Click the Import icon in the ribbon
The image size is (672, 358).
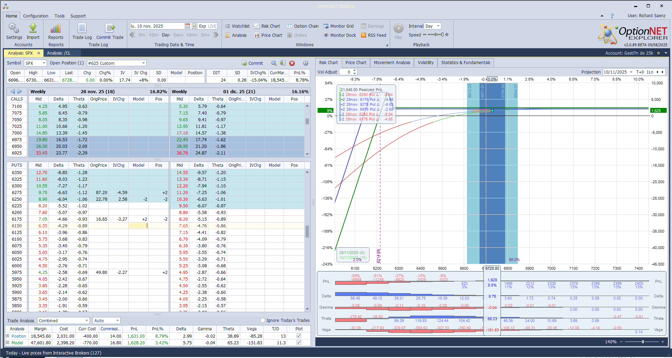pyautogui.click(x=33, y=31)
